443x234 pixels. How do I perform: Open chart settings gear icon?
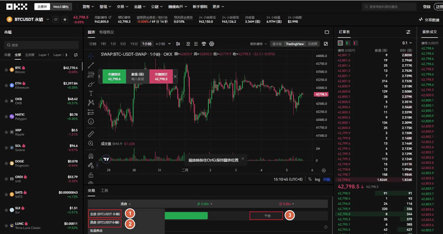tap(211, 44)
